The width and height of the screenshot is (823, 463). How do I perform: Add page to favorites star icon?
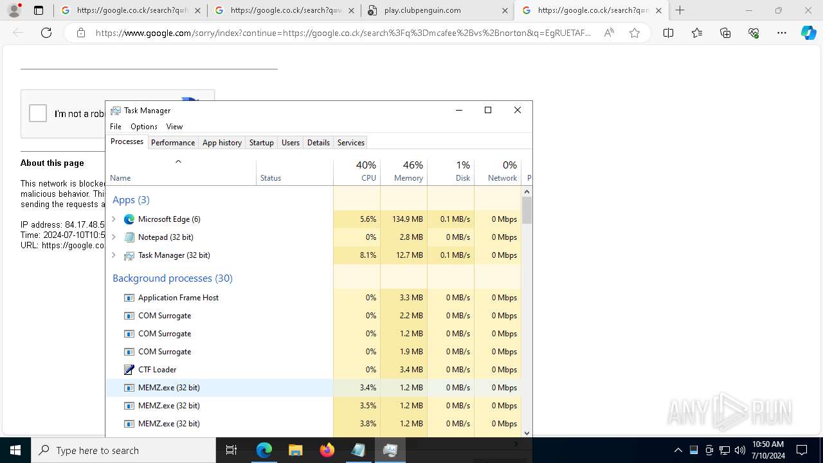(635, 33)
